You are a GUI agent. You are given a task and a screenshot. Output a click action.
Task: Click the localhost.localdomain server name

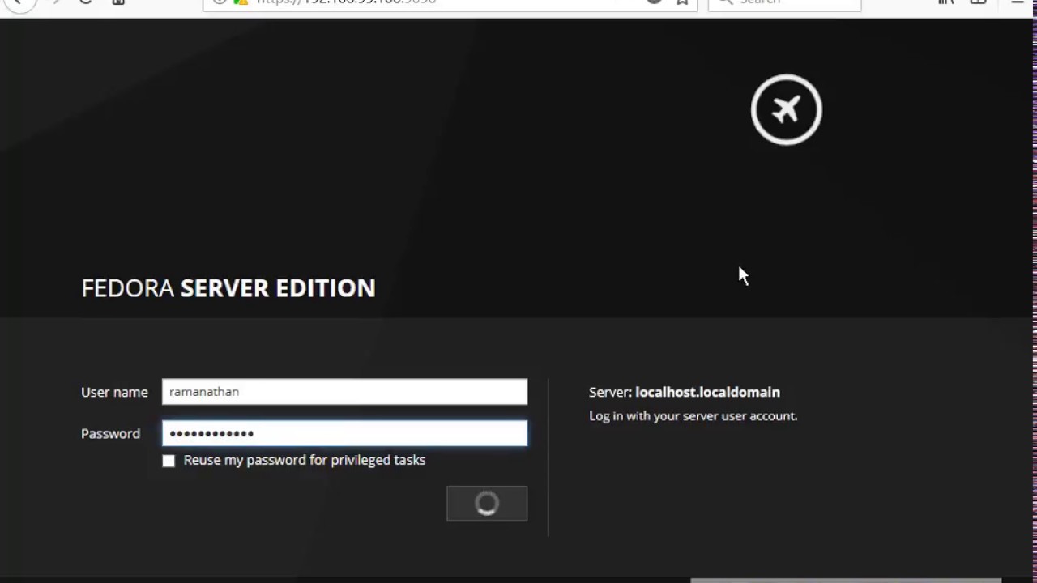(x=707, y=392)
